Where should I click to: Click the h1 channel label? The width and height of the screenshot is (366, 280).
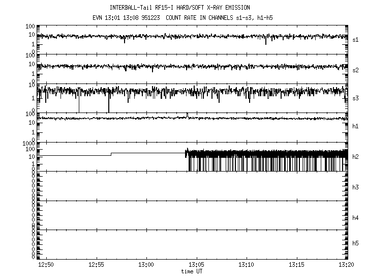tap(356, 126)
